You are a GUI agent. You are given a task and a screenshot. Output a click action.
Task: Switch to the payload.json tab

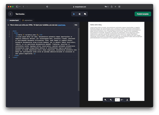click(x=28, y=20)
